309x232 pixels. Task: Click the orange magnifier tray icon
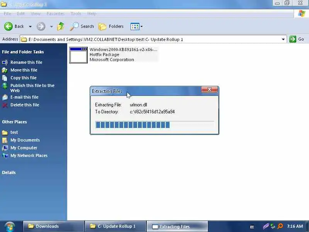point(280,226)
